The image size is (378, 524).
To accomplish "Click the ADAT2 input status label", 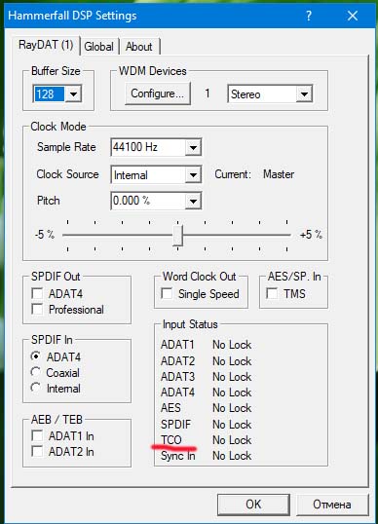I will 177,361.
